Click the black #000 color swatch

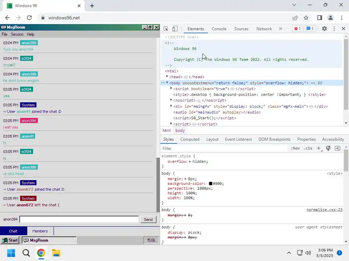pos(210,184)
